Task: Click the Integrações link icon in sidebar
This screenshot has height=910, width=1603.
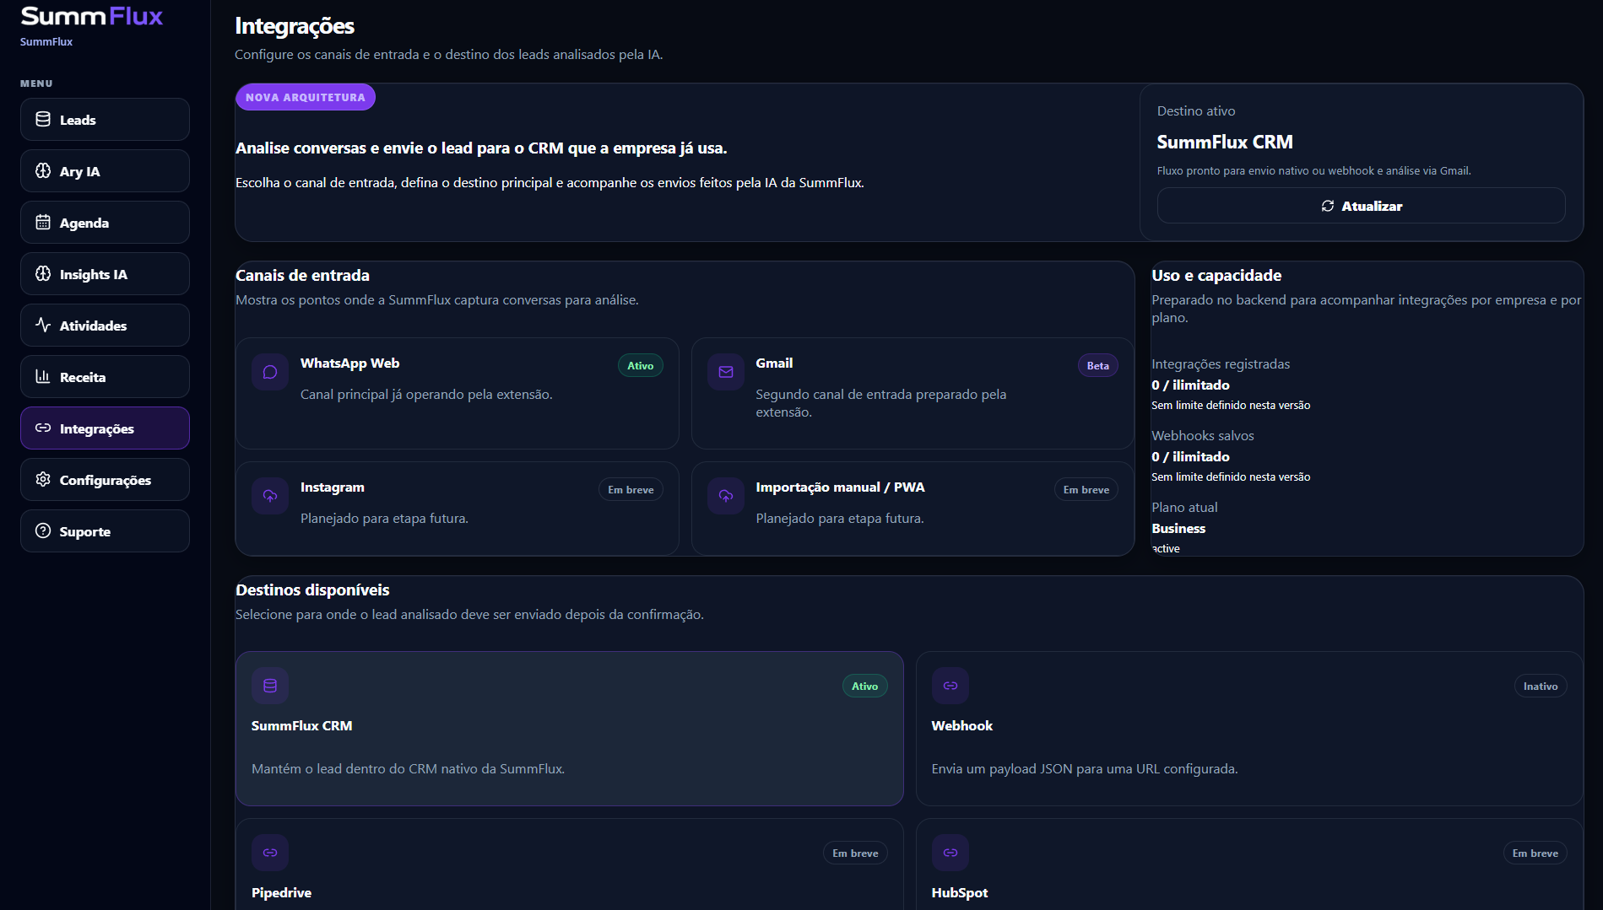Action: point(43,428)
